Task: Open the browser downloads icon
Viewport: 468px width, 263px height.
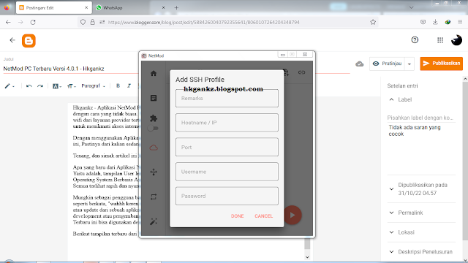Action: [x=435, y=22]
